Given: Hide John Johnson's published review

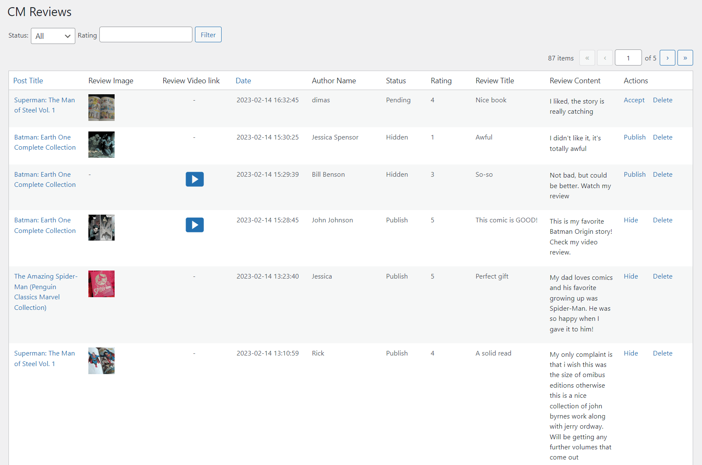Looking at the screenshot, I should tap(631, 220).
